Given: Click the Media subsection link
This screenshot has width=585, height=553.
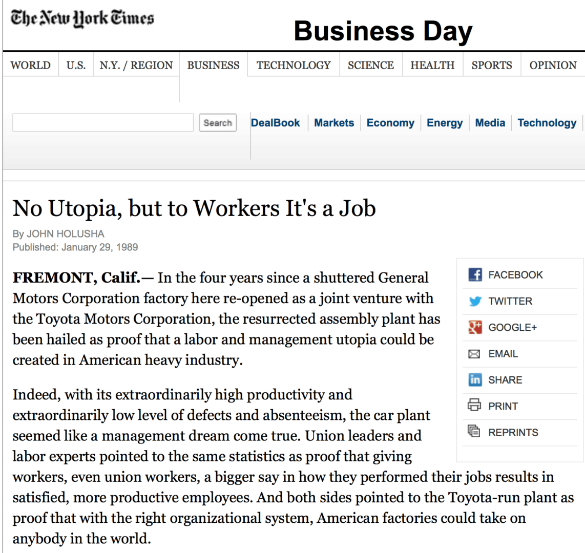Looking at the screenshot, I should 490,123.
